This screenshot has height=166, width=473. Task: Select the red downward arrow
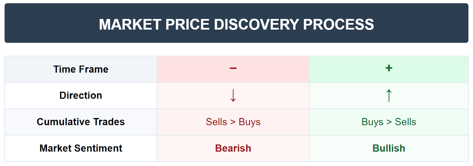tap(233, 95)
